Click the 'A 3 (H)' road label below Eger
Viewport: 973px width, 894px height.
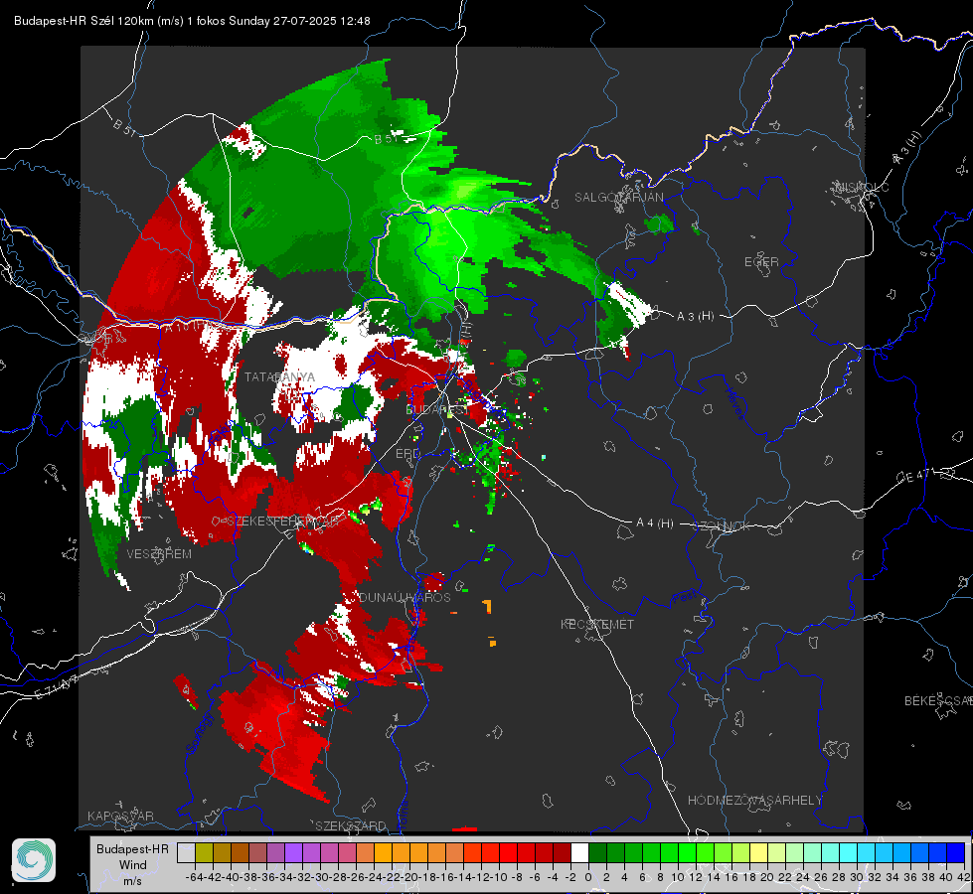(x=695, y=317)
